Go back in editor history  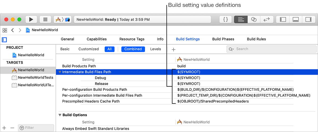pos(12,30)
